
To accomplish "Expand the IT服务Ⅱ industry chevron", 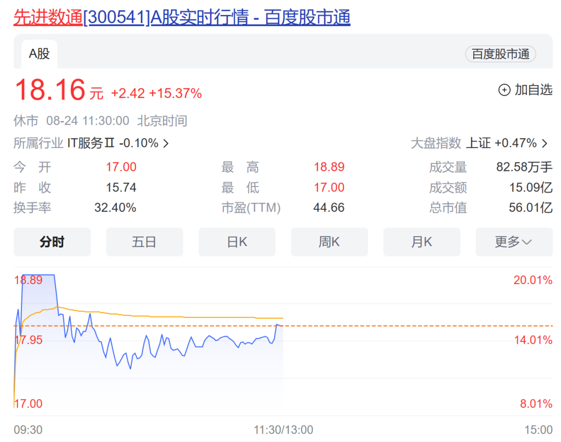I will (166, 143).
